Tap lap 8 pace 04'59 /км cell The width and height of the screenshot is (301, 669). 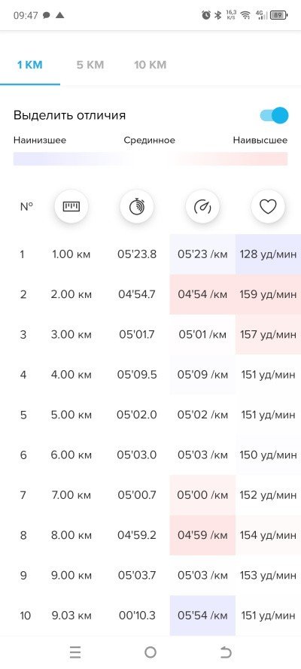(x=202, y=535)
